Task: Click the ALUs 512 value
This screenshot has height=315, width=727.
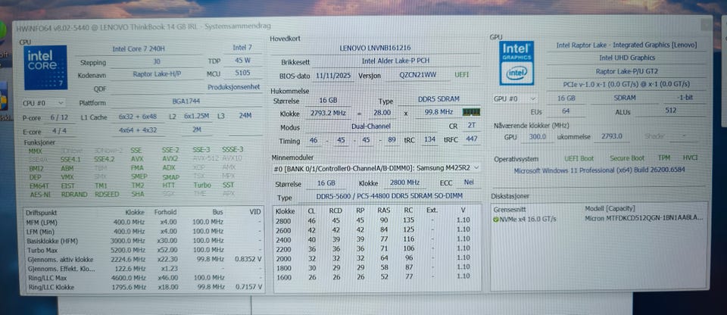Action: tap(669, 111)
